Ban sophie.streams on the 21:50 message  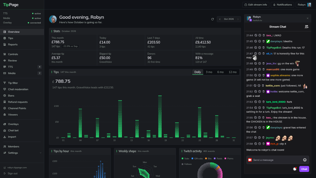click(256, 75)
